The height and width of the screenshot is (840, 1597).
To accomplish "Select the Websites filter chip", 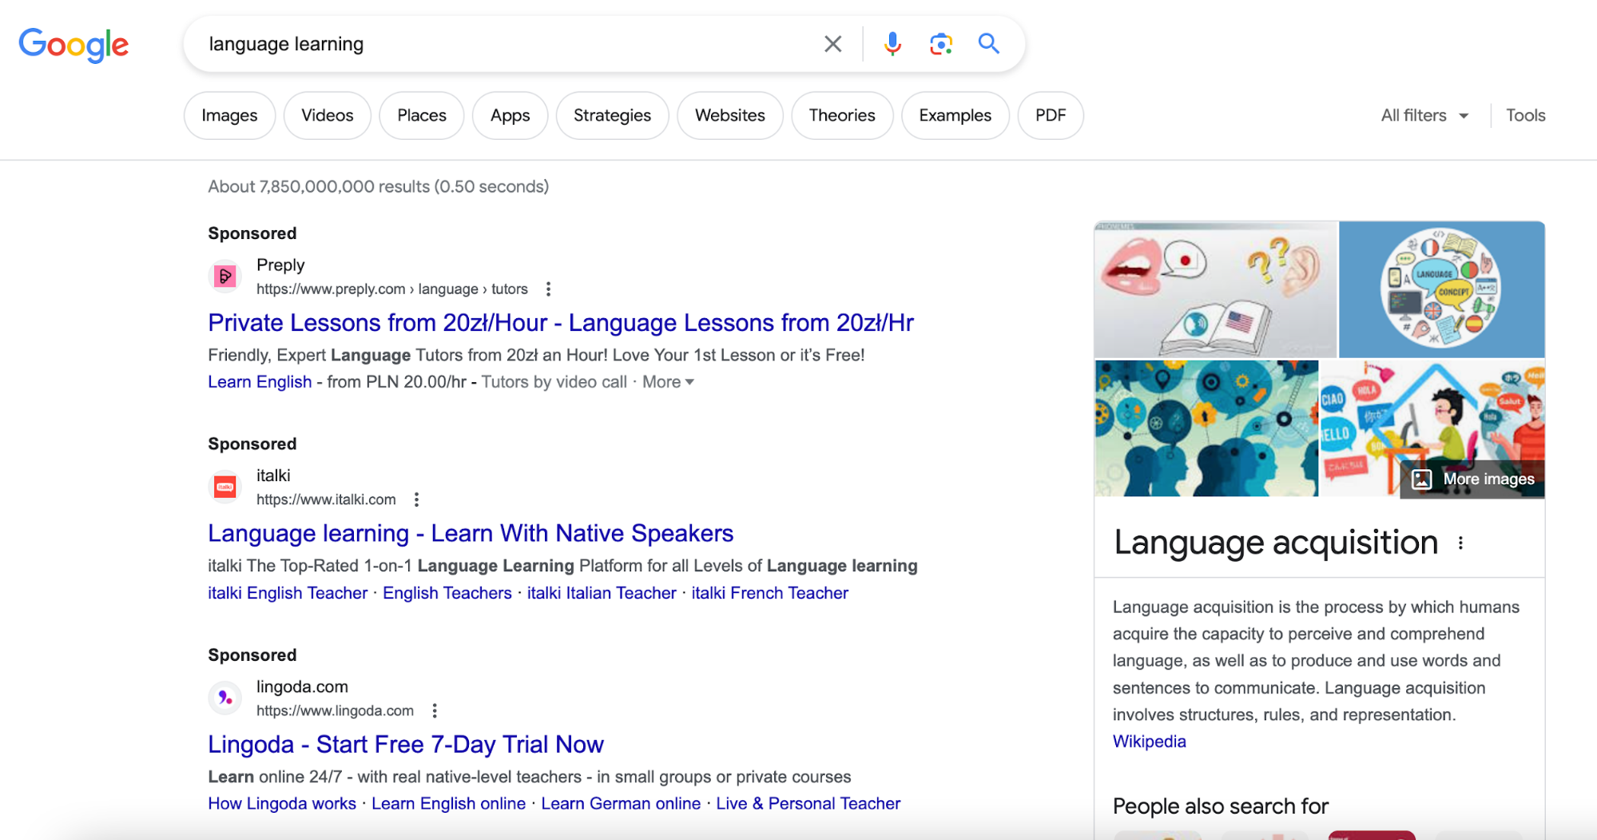I will tap(730, 116).
